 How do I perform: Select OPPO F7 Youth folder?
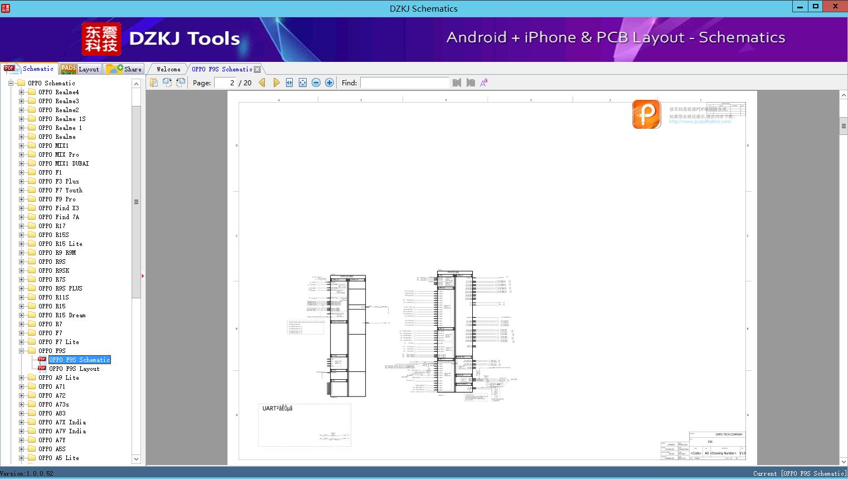(60, 190)
